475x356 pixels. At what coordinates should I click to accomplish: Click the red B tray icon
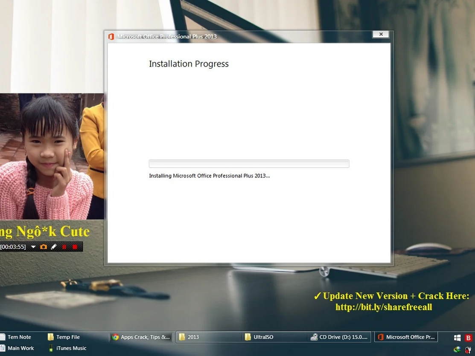coord(468,338)
